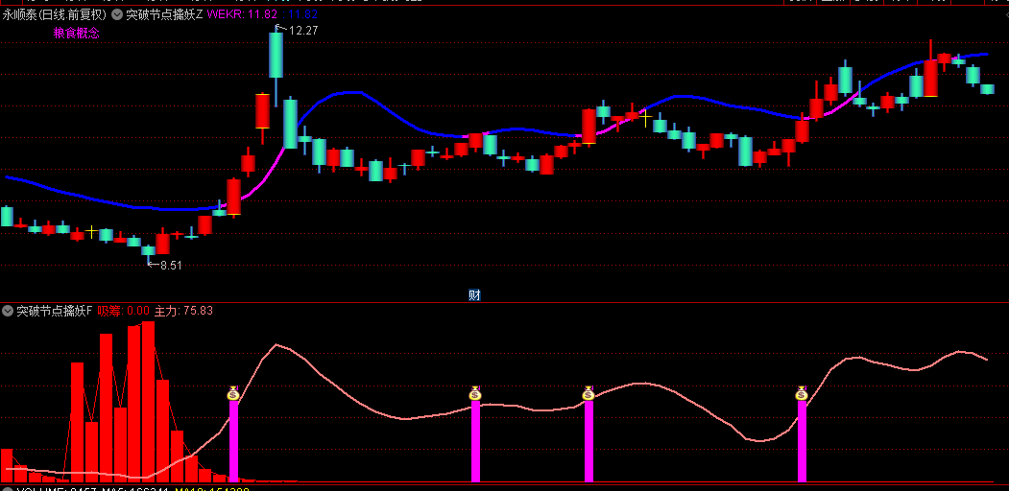Screen dimensions: 1009x491
Task: Click the 永顺泰(日线.前复权) chart title
Action: point(55,14)
